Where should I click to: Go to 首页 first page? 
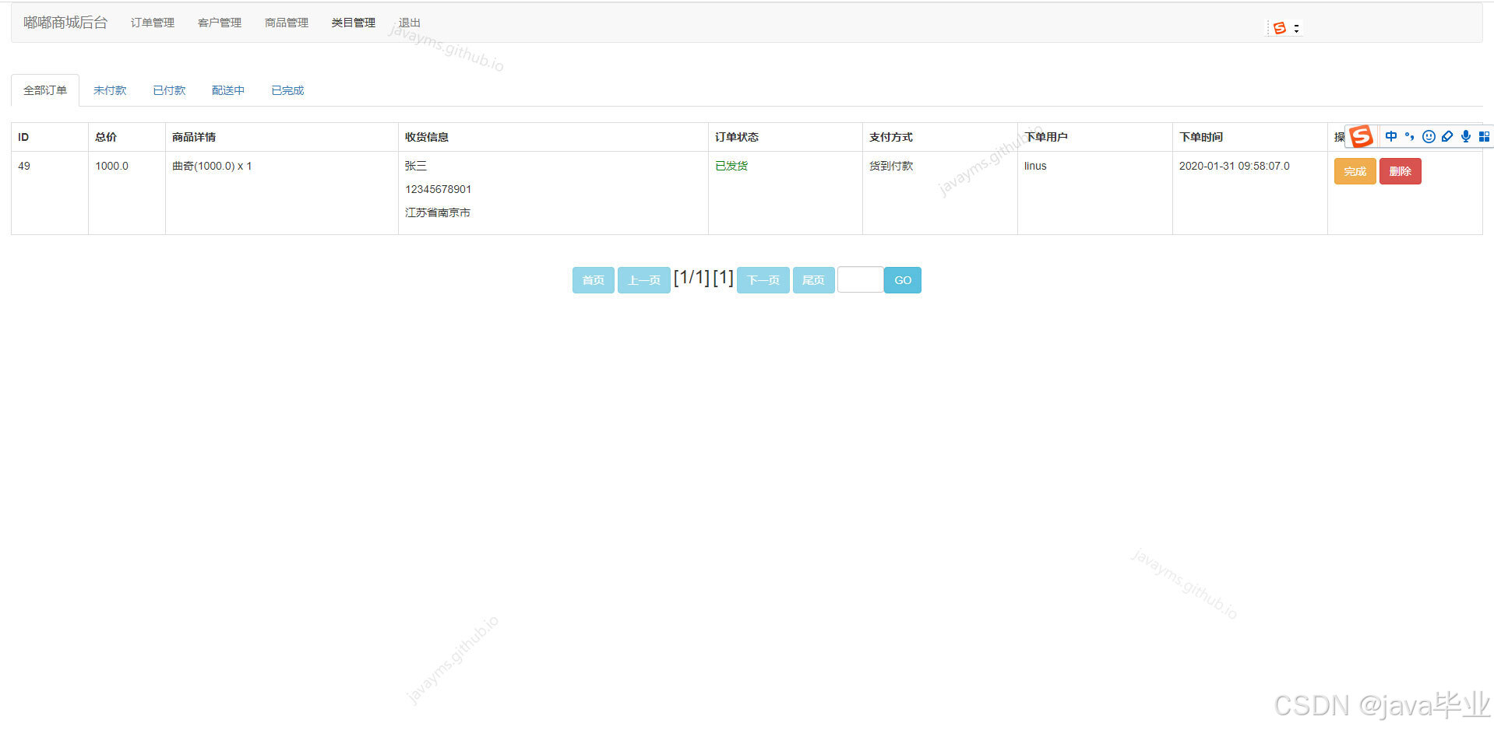(x=594, y=280)
